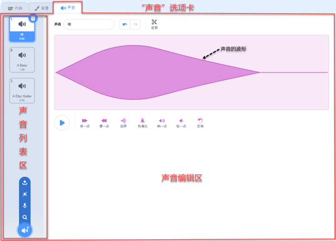Apply the 反转 (Reverse) effect
Viewport: 336px width, 241px height.
200,123
